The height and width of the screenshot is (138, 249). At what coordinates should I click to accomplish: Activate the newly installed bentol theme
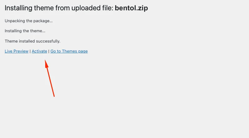tap(39, 51)
